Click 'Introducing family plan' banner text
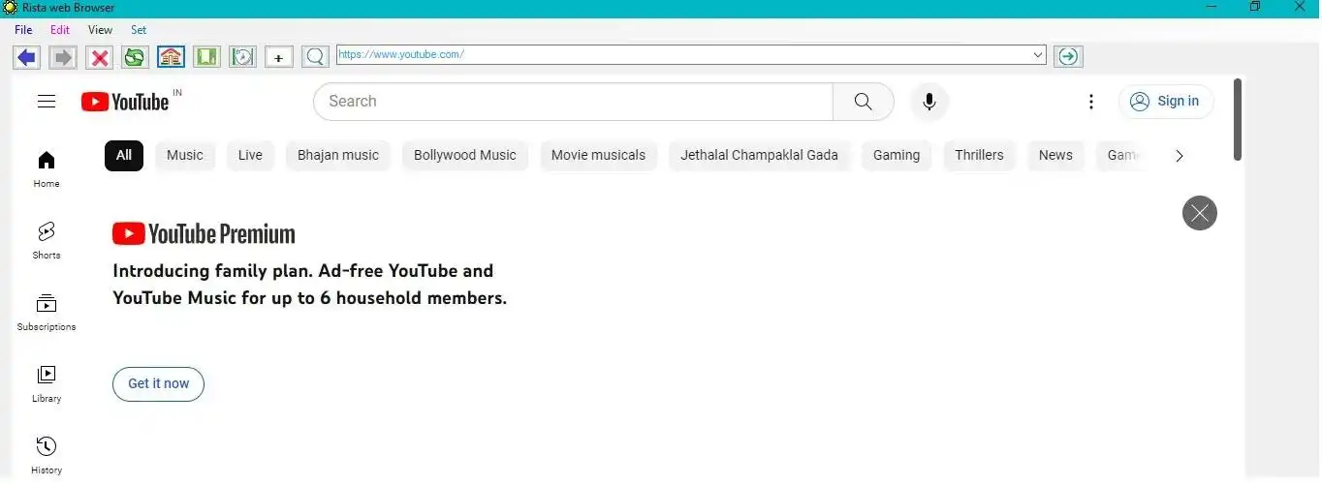Image resolution: width=1322 pixels, height=485 pixels. coord(309,285)
